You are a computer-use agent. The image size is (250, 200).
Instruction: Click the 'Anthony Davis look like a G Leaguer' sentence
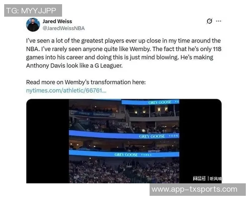pos(74,65)
